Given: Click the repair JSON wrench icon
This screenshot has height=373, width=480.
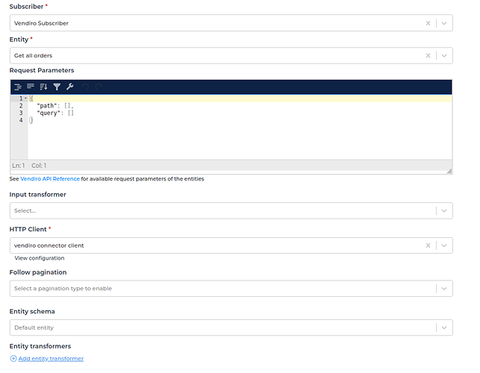Looking at the screenshot, I should 69,87.
